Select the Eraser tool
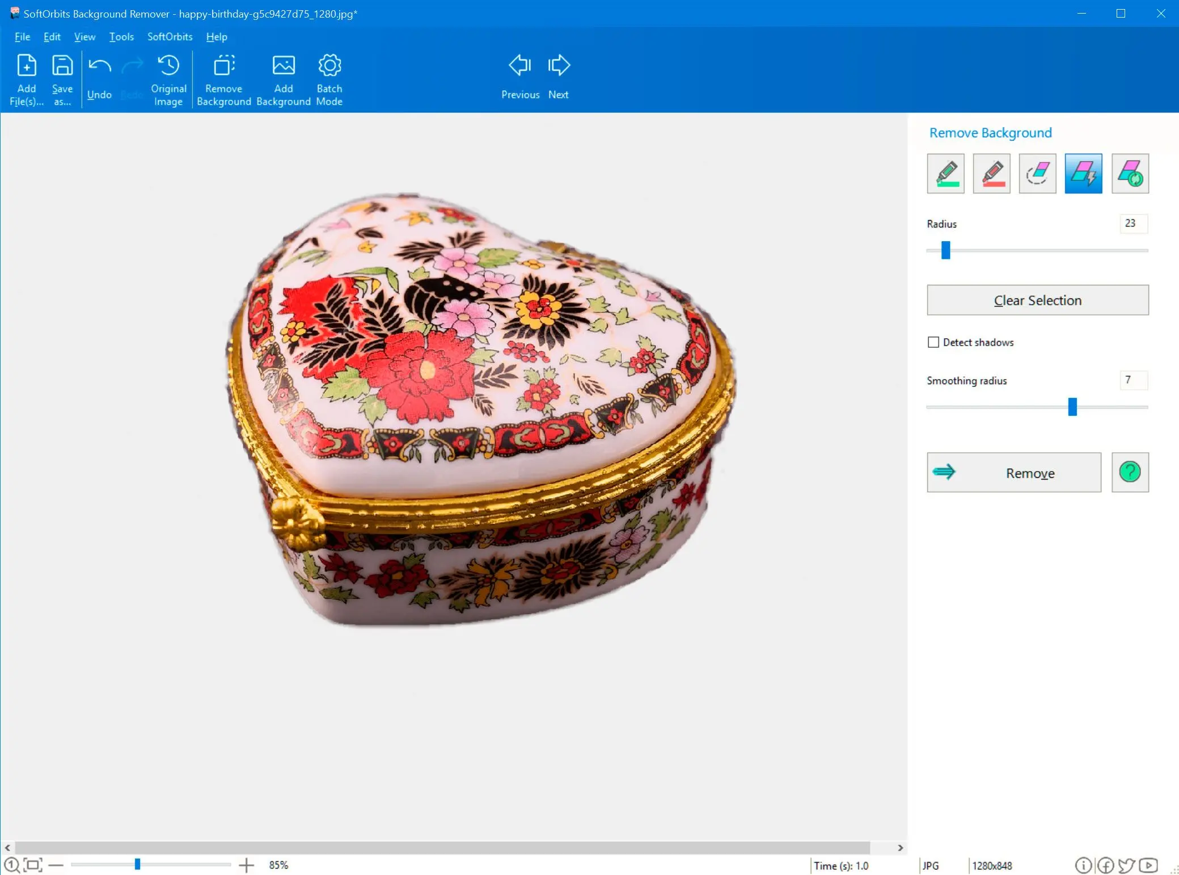Image resolution: width=1179 pixels, height=875 pixels. (1038, 173)
